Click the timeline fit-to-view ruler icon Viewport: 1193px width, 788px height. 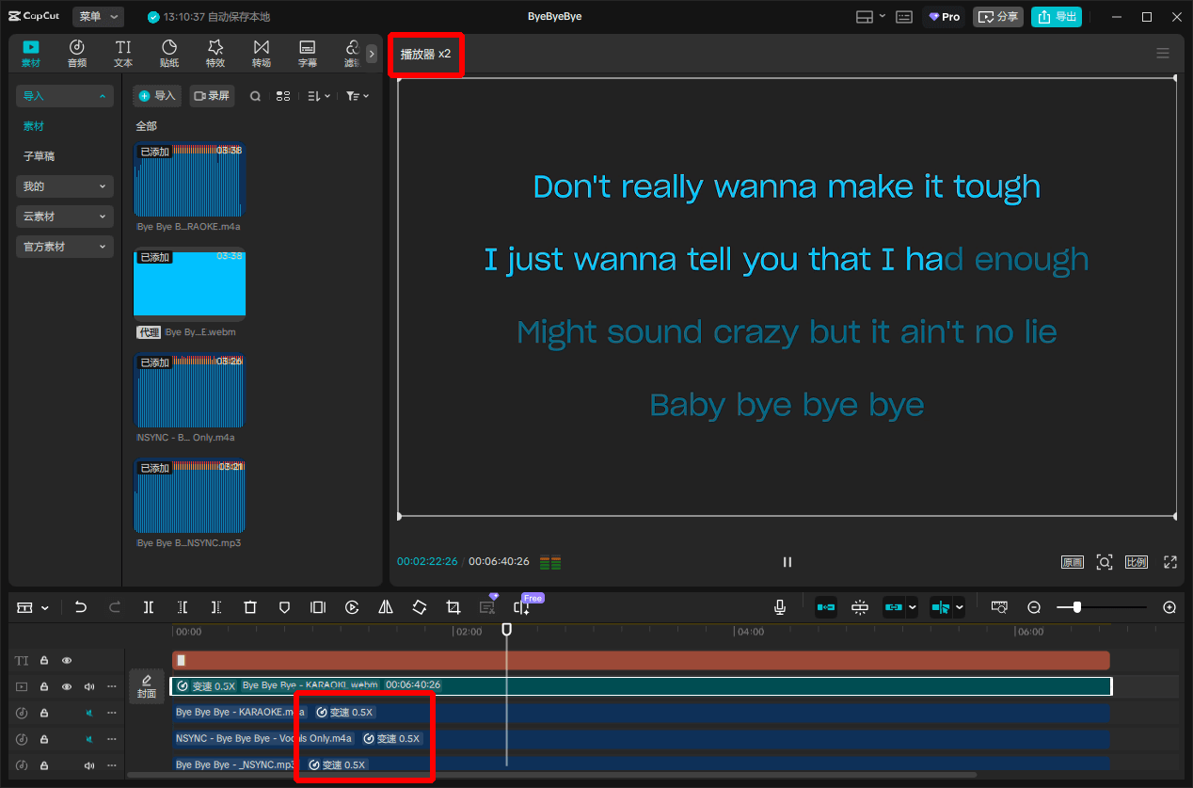point(999,608)
